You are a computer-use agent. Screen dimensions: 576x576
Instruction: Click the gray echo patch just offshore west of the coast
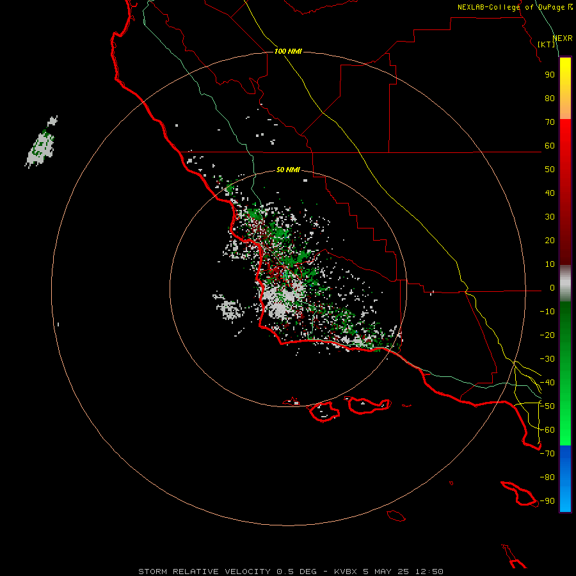[x=230, y=309]
